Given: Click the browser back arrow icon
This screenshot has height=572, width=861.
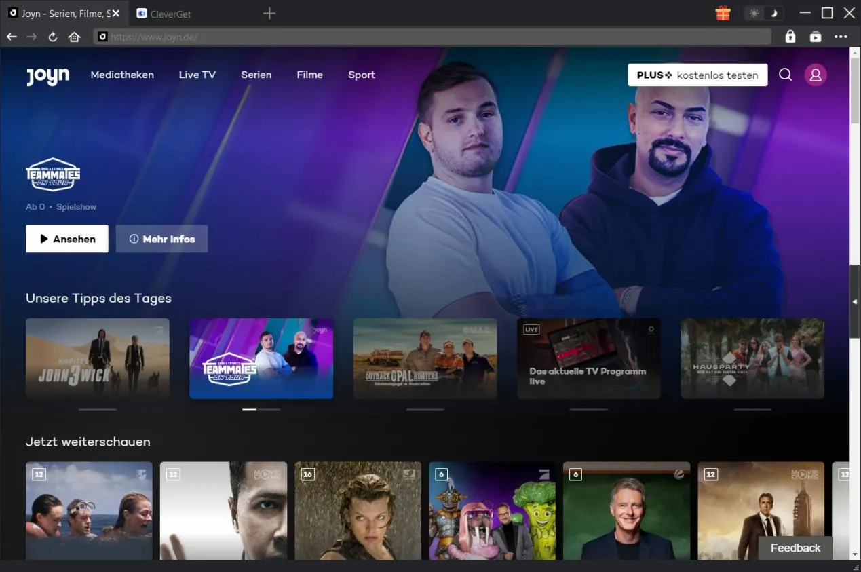Looking at the screenshot, I should pos(12,37).
